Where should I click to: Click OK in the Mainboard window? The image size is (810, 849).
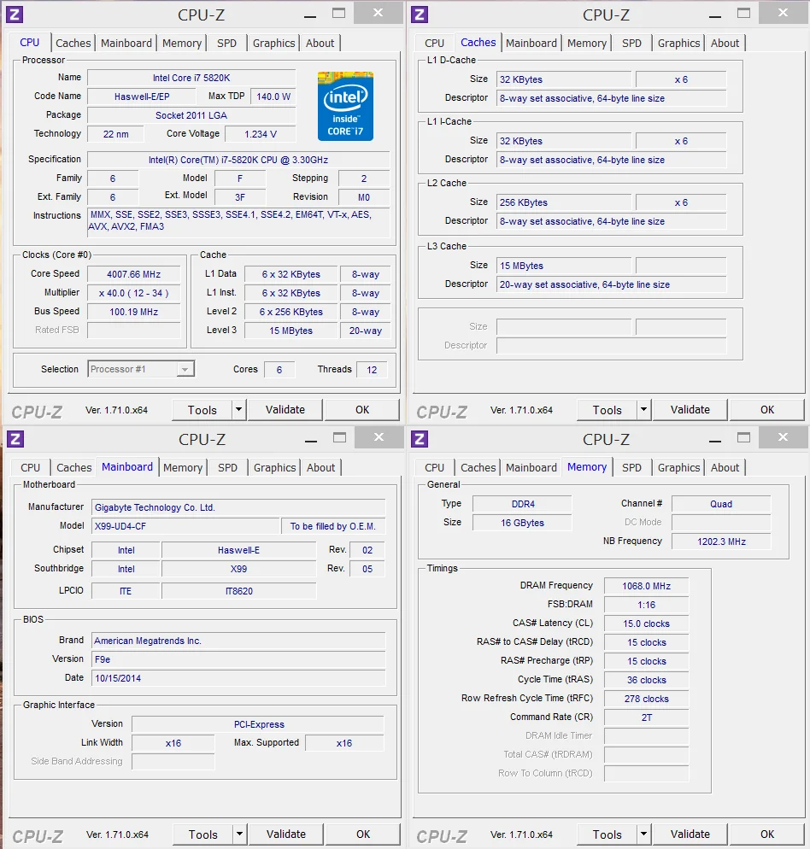click(363, 834)
